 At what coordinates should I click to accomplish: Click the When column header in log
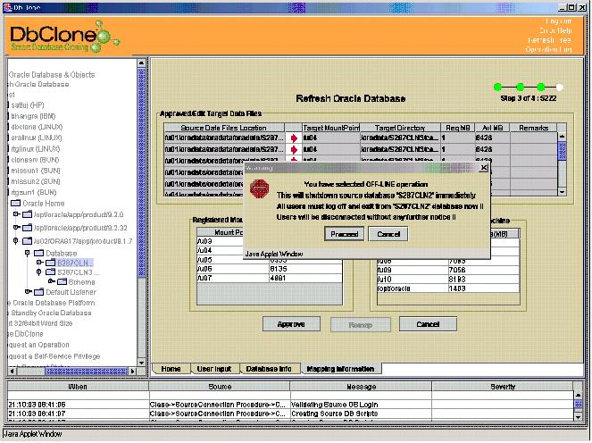[78, 387]
